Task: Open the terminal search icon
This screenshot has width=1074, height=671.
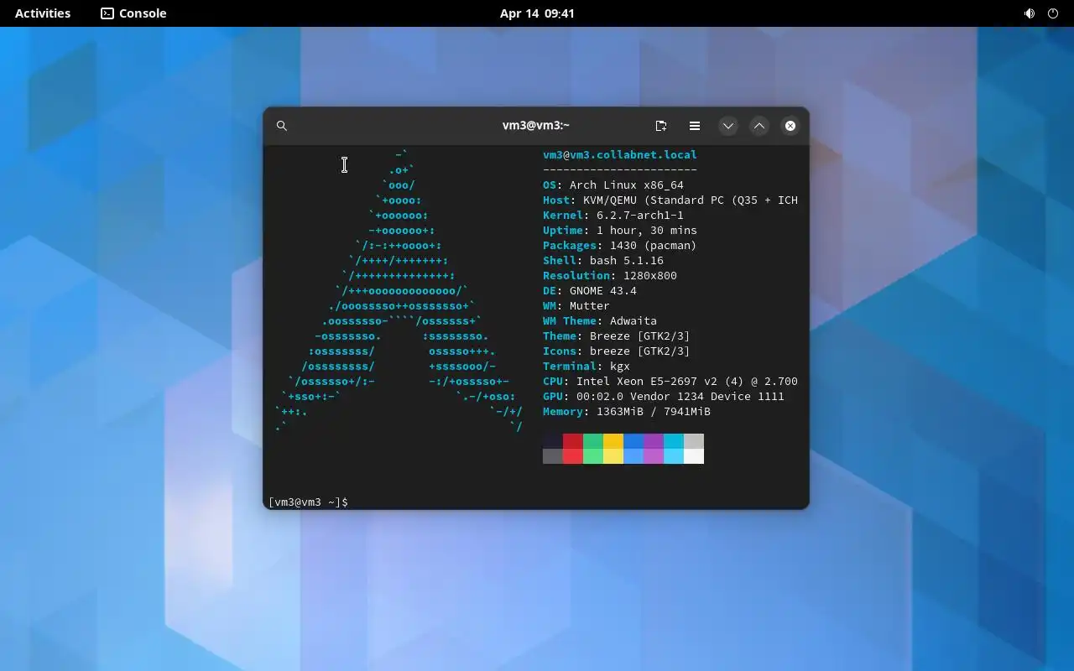Action: [282, 126]
